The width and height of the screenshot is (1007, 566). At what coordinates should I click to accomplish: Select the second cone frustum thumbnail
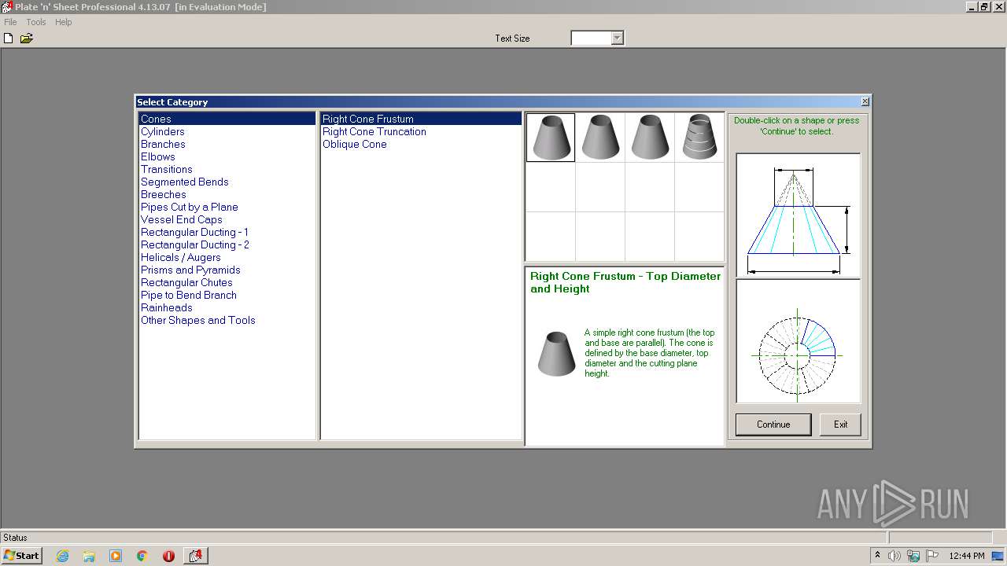tap(600, 138)
